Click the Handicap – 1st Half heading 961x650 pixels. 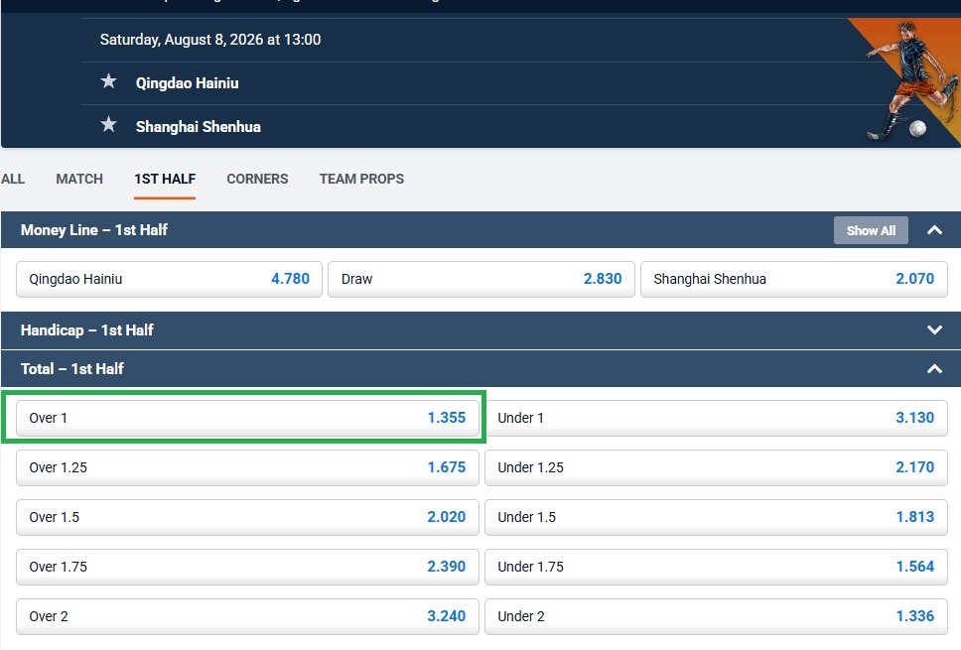tap(87, 330)
